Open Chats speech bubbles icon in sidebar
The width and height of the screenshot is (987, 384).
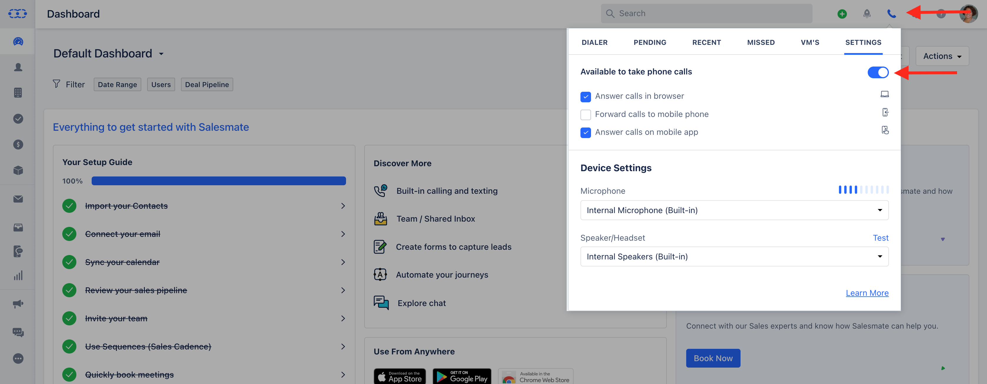point(18,332)
